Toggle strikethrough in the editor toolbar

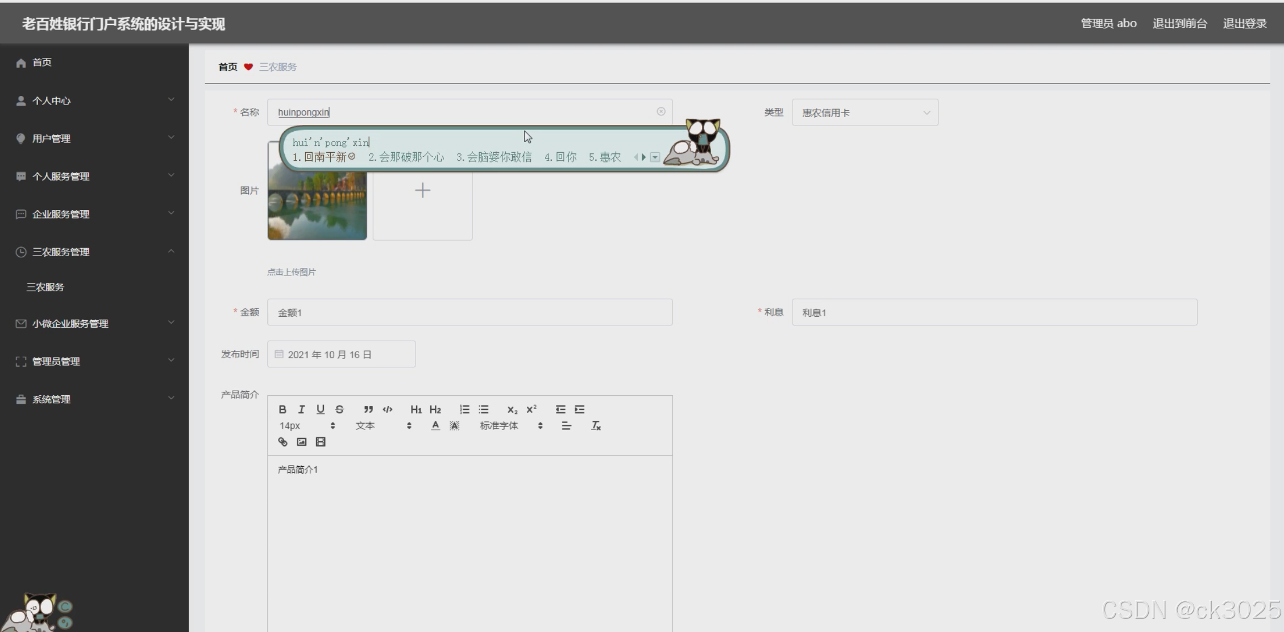(339, 409)
